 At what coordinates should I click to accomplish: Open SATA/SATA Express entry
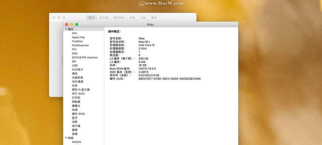[x=85, y=58]
